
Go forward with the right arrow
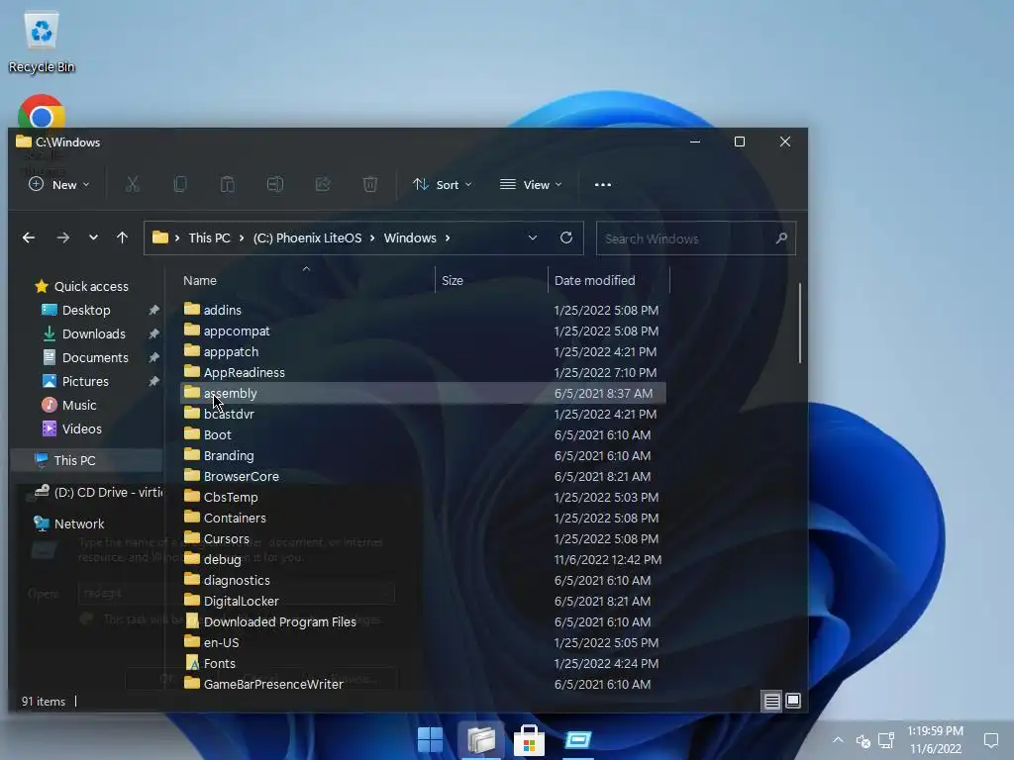click(x=62, y=237)
